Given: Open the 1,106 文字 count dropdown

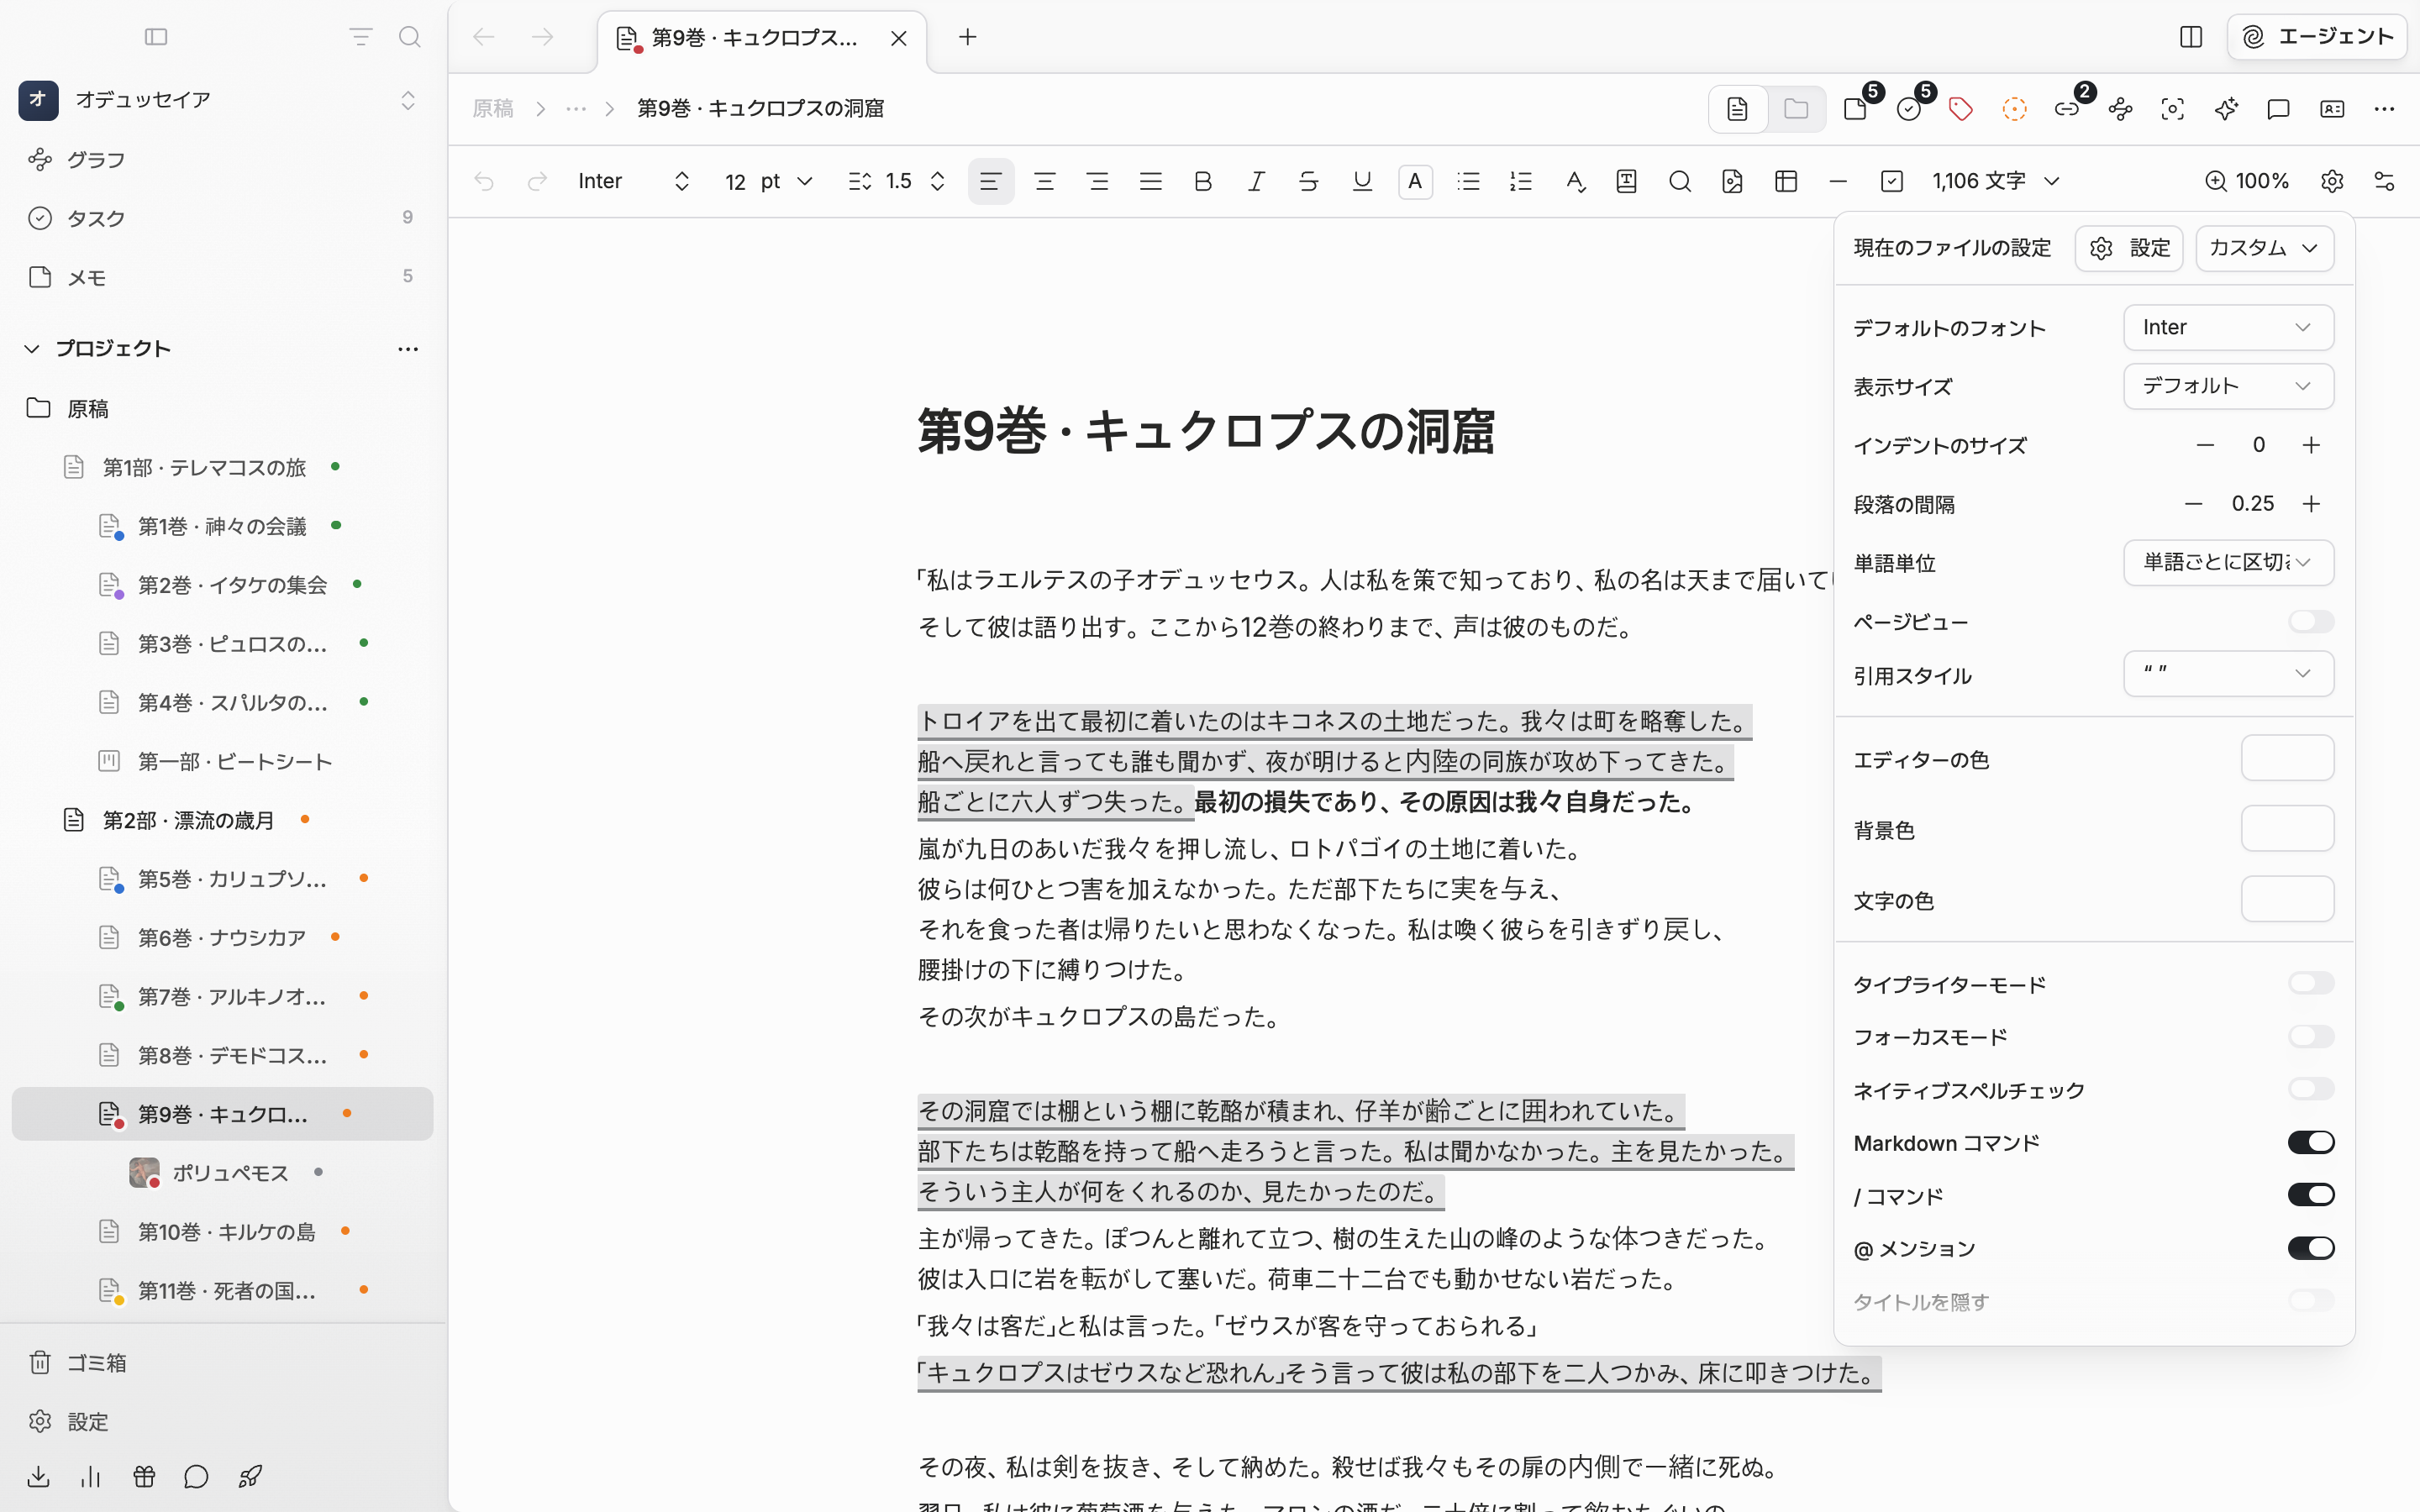Looking at the screenshot, I should [1996, 181].
